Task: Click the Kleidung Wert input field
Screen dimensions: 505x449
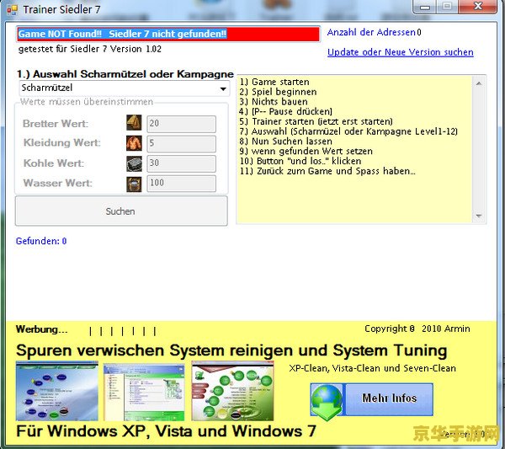Action: [x=181, y=143]
